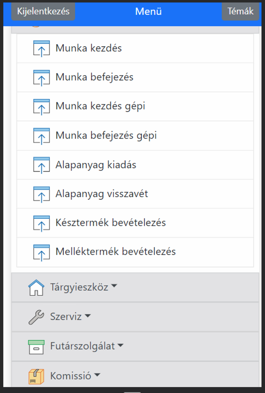Click the archive box icon for Futárszolgálat
265x393 pixels.
36,347
